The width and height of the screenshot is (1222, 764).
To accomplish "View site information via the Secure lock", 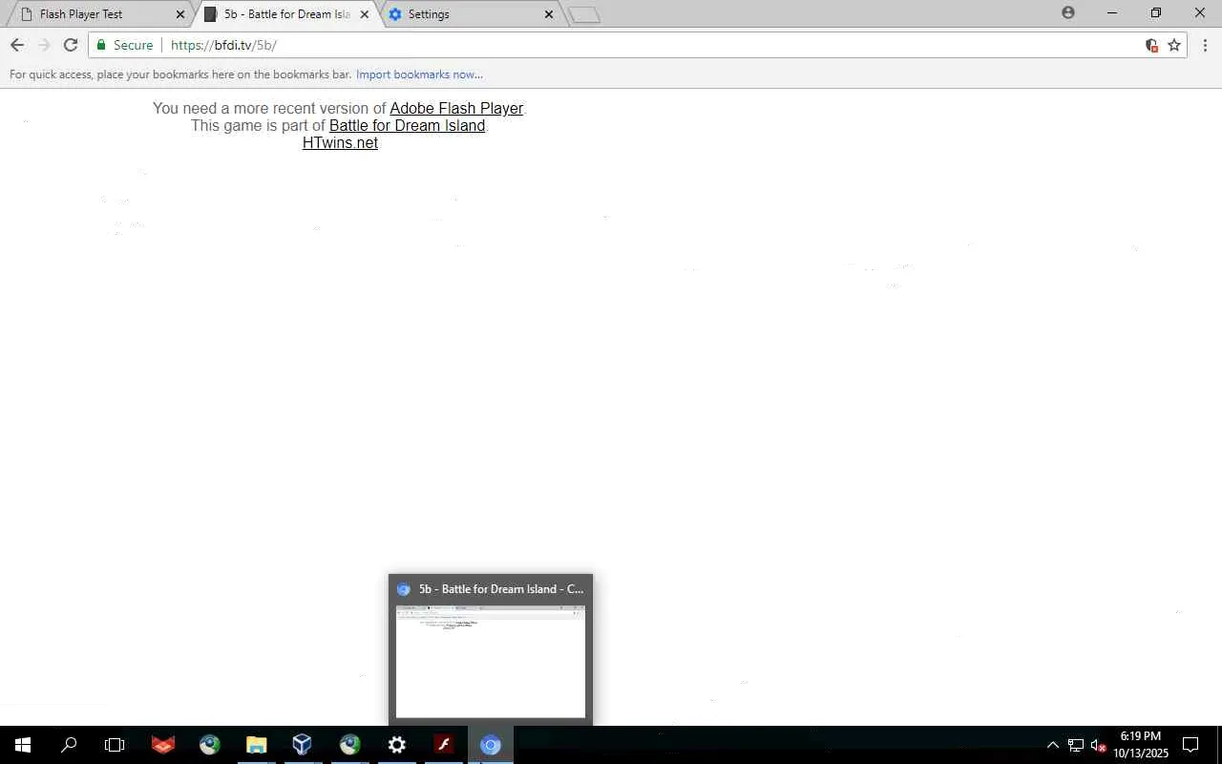I will [x=124, y=45].
